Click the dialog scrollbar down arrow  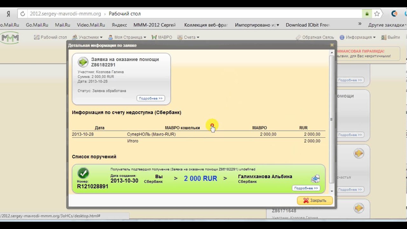tap(332, 191)
